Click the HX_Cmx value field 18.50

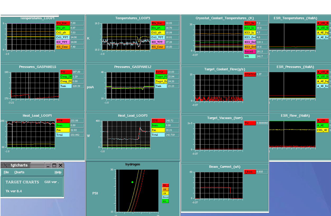tap(172, 47)
